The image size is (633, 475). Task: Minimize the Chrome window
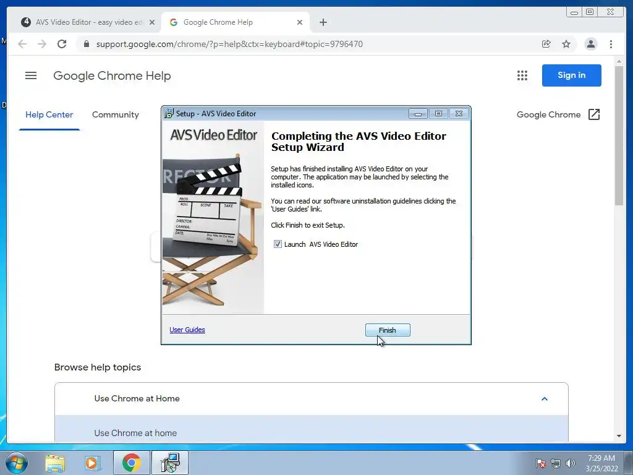[x=574, y=12]
